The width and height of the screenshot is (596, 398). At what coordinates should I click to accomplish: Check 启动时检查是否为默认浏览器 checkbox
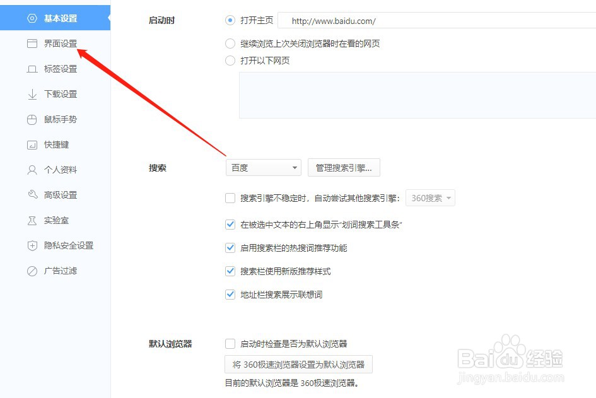click(x=230, y=344)
